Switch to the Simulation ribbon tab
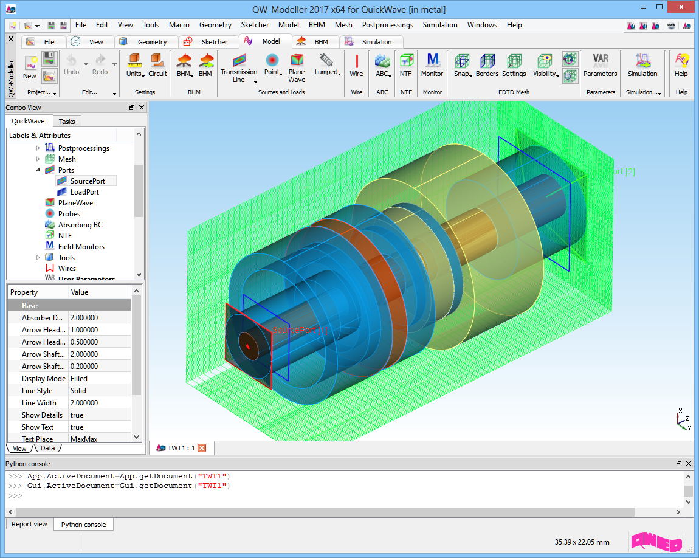Viewport: 699px width, 558px height. click(x=371, y=41)
